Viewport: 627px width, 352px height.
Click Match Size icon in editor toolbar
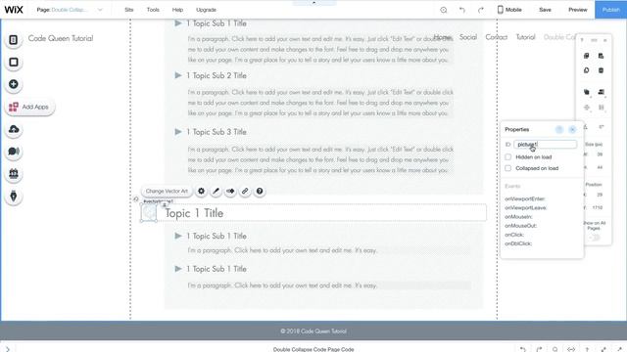tap(601, 107)
